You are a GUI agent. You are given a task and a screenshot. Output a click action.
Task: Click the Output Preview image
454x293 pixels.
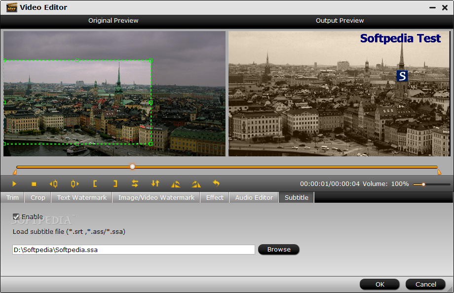340,94
